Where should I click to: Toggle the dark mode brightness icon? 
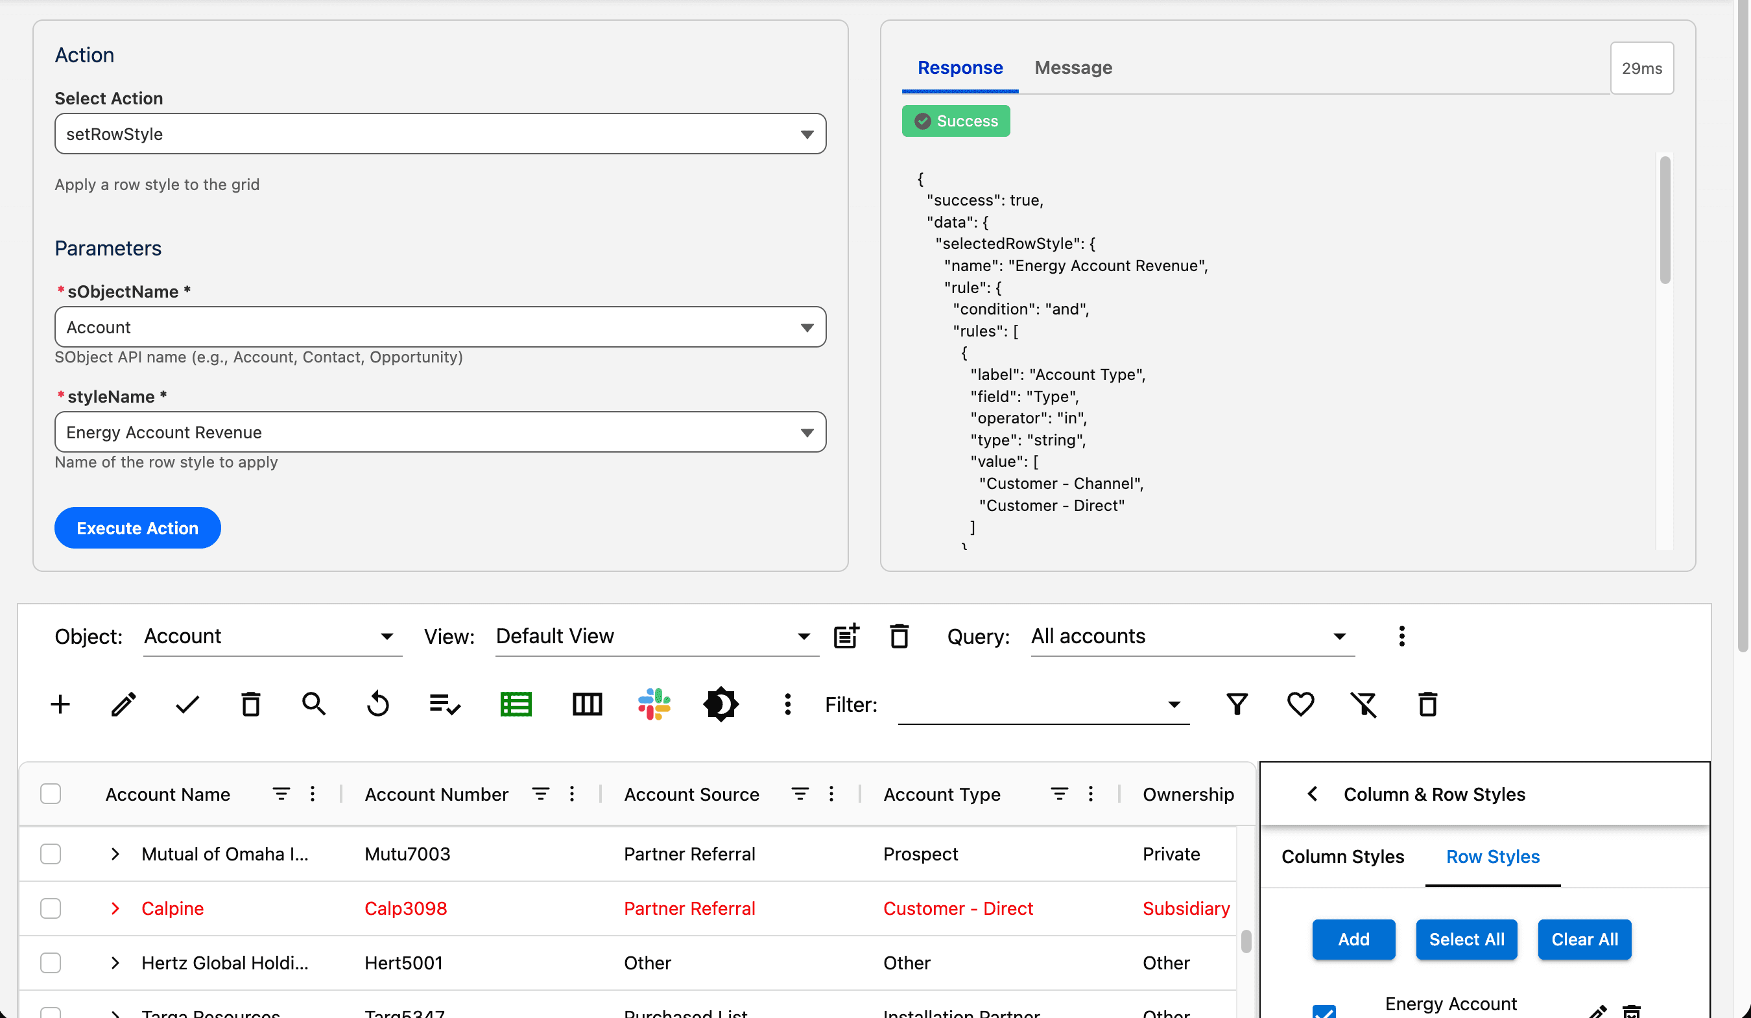pyautogui.click(x=721, y=704)
